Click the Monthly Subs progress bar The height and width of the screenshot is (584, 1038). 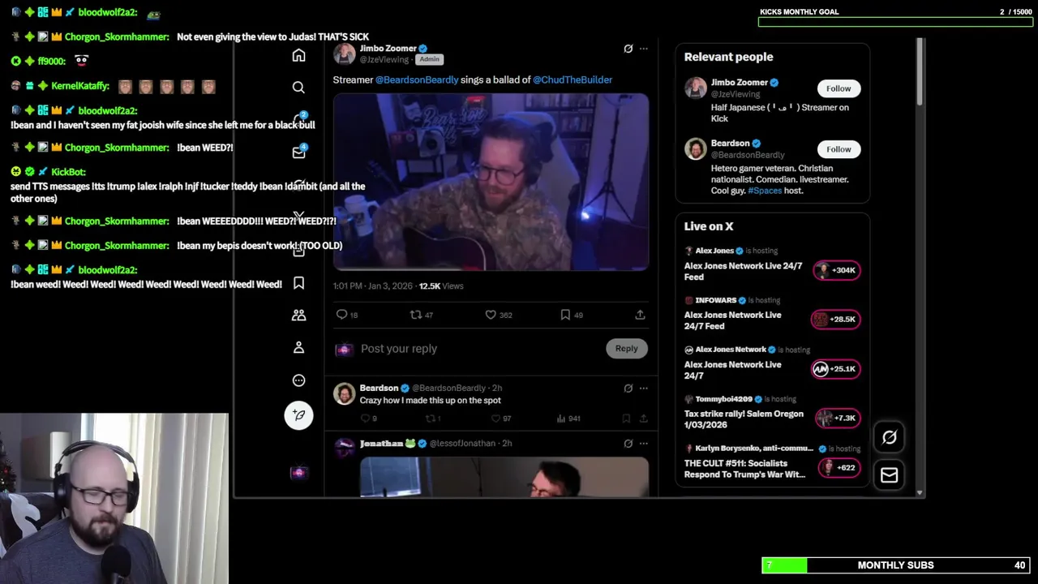click(x=896, y=565)
